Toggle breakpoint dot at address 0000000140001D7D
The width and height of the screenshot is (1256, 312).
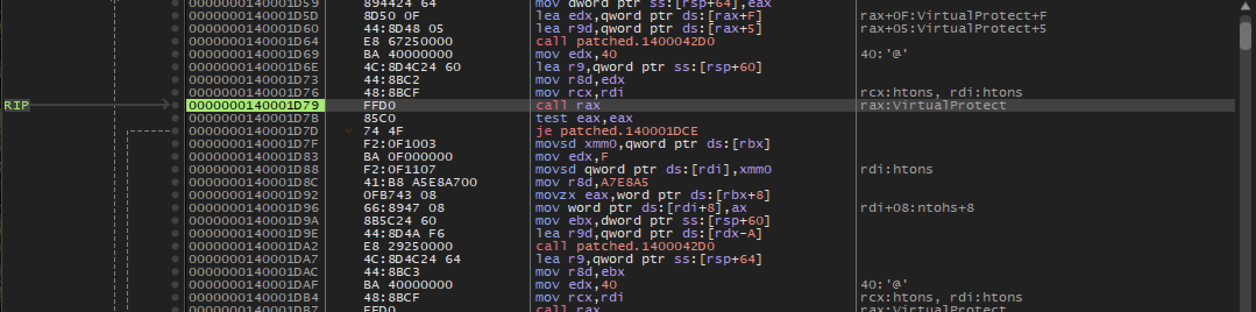click(175, 131)
